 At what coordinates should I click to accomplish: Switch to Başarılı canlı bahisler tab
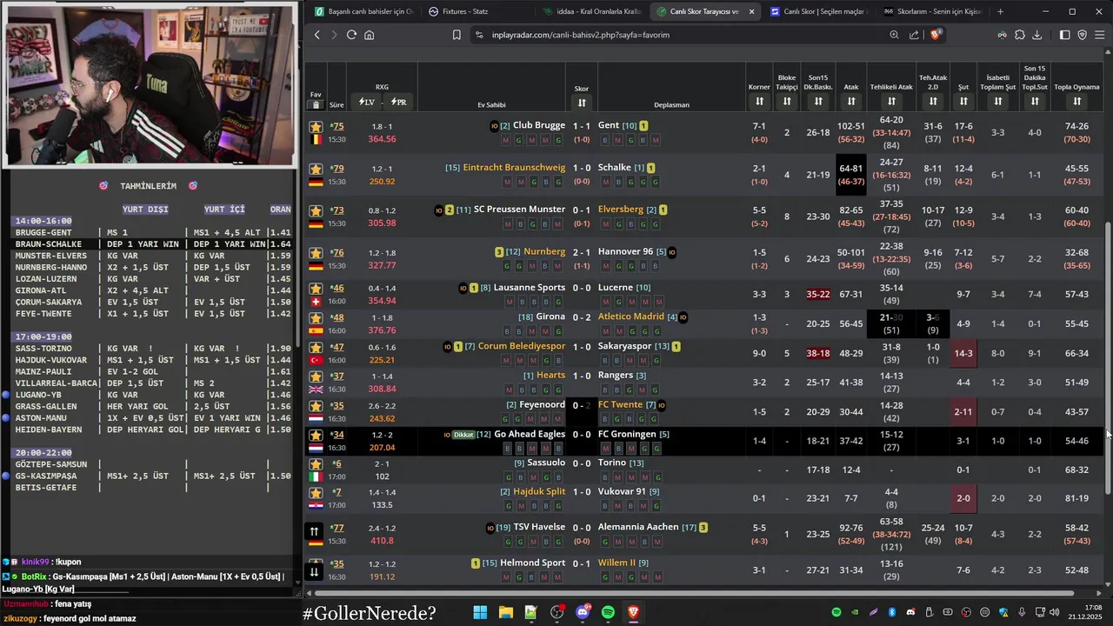click(363, 11)
